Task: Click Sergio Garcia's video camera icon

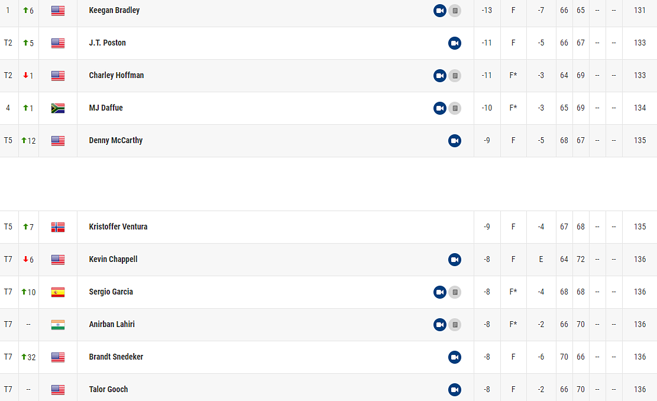Action: click(x=439, y=292)
